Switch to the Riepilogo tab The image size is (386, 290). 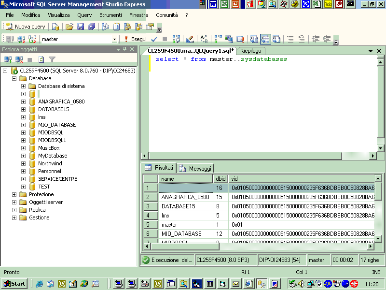[x=250, y=51]
